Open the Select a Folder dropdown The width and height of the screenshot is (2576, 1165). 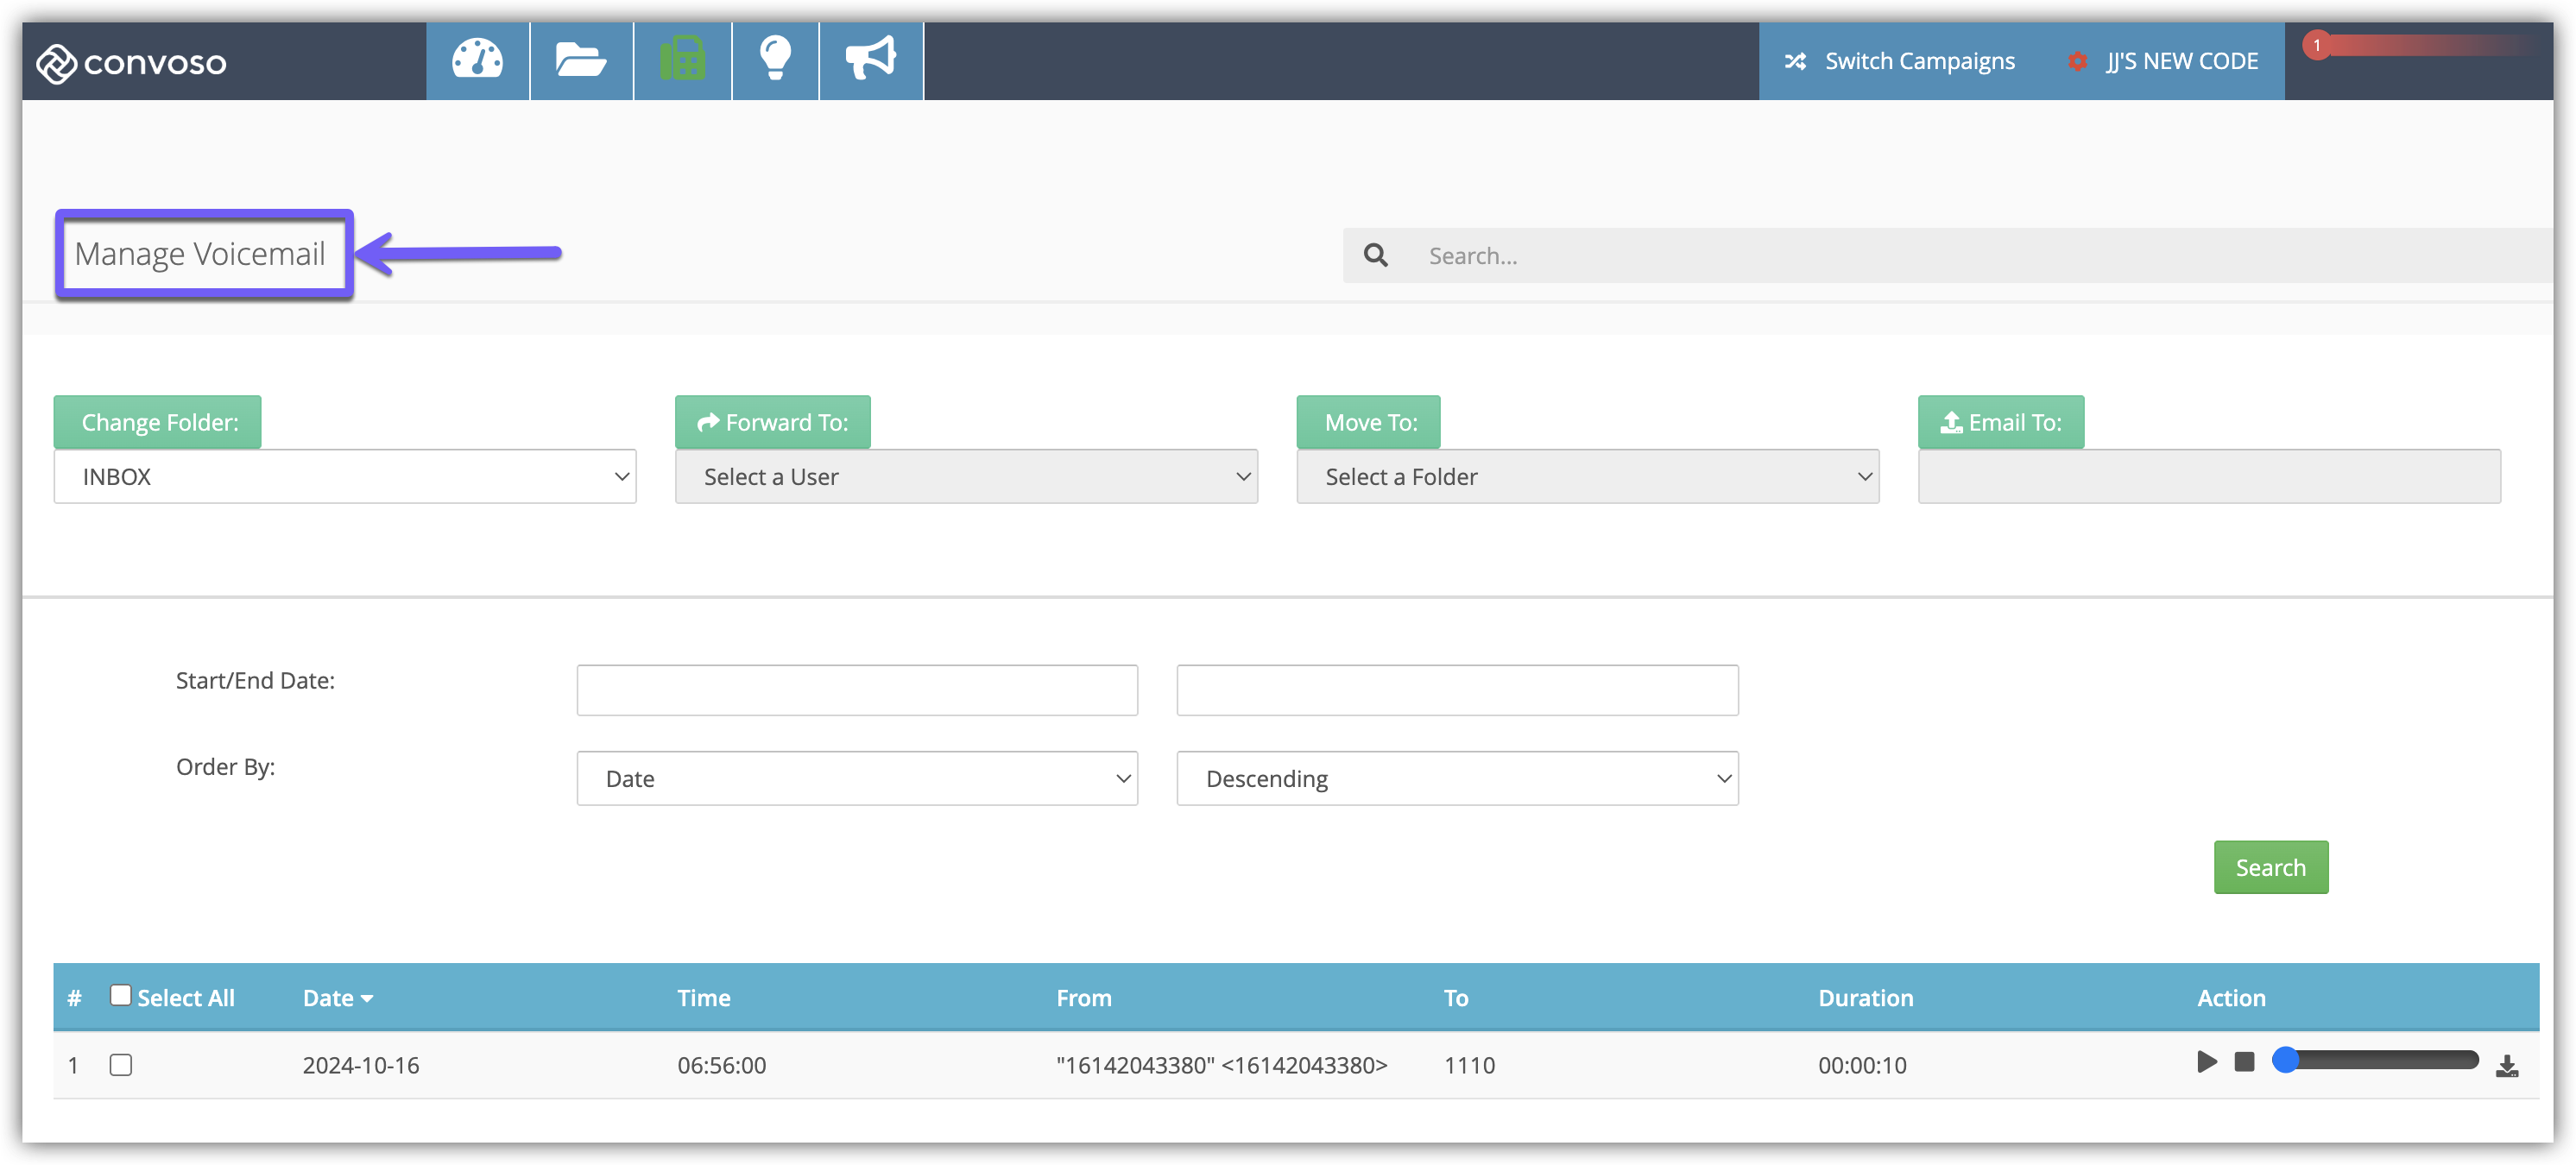pyautogui.click(x=1587, y=477)
